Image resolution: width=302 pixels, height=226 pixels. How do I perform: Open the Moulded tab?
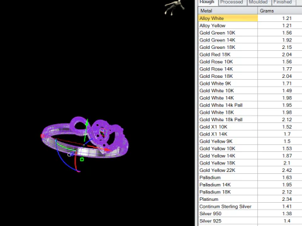pyautogui.click(x=259, y=3)
